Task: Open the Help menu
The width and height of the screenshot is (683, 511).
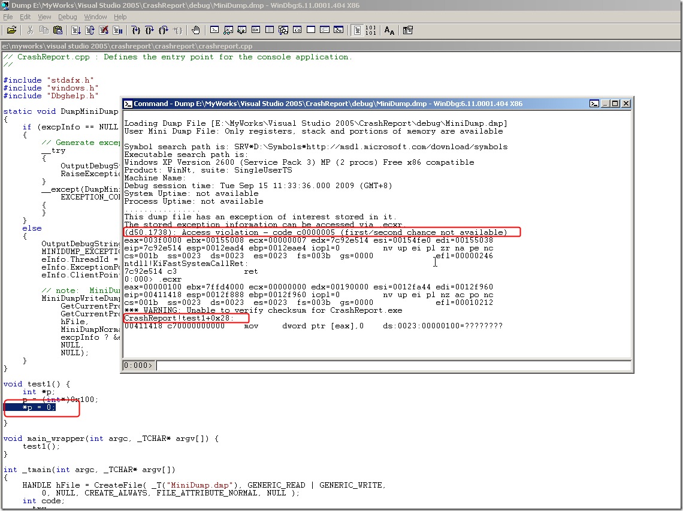Action: click(120, 17)
